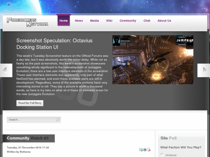Viewport: 210px width, 157px height.
Task: Click Read the Full Story button
Action: [30, 103]
